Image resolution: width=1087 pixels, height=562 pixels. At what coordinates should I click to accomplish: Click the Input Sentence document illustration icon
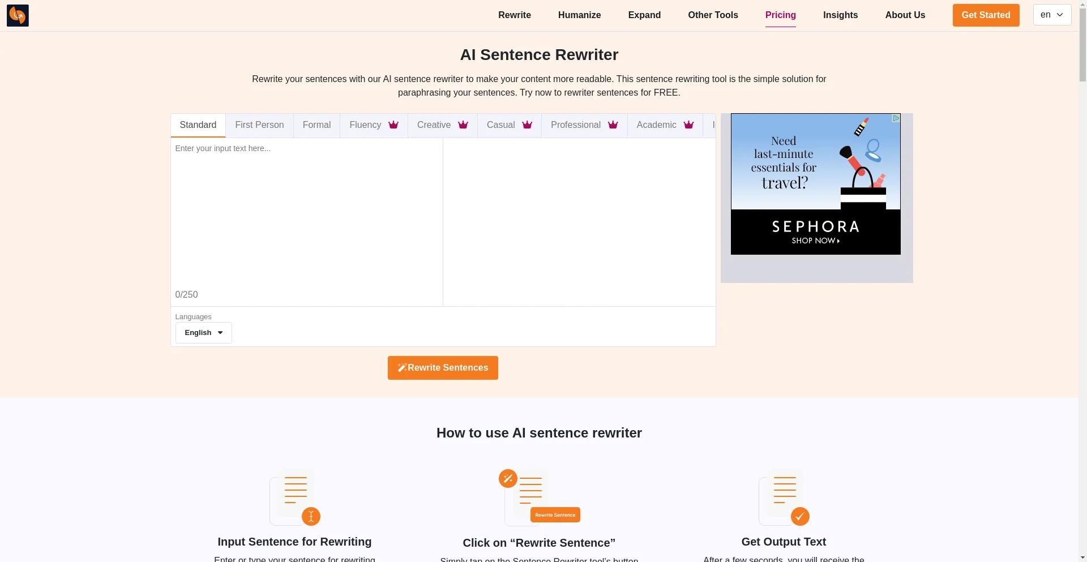click(x=295, y=497)
